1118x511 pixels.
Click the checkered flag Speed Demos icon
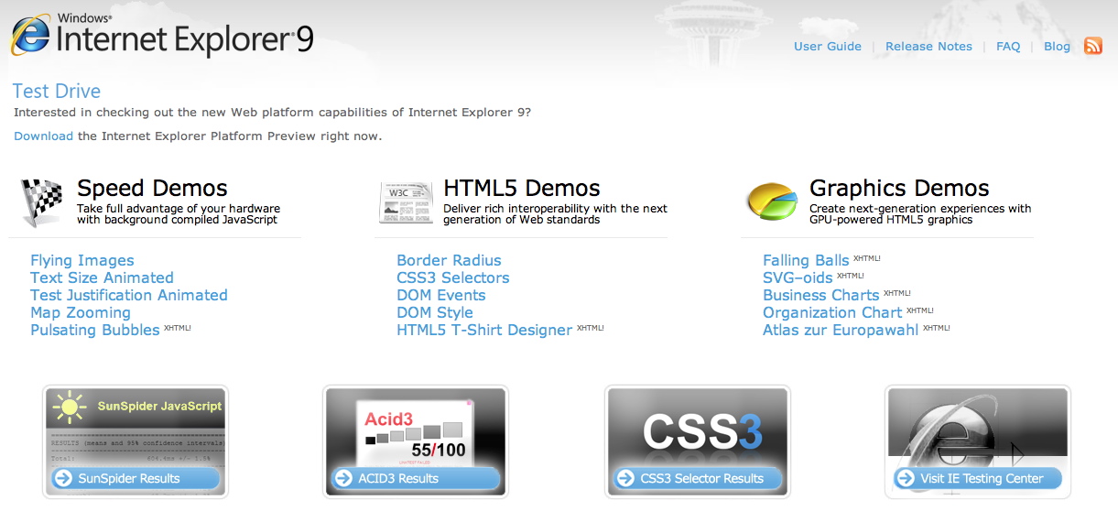pyautogui.click(x=42, y=202)
